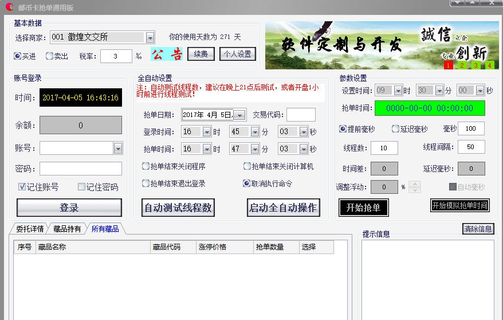Switch to the 藏品持有 tab

click(x=66, y=229)
